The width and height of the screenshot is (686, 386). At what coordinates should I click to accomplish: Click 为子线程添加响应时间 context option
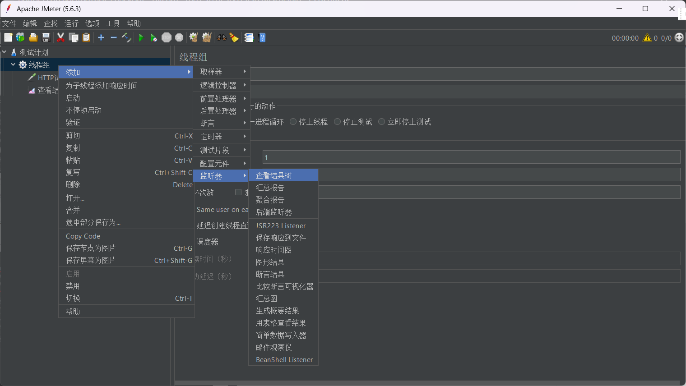coord(126,86)
